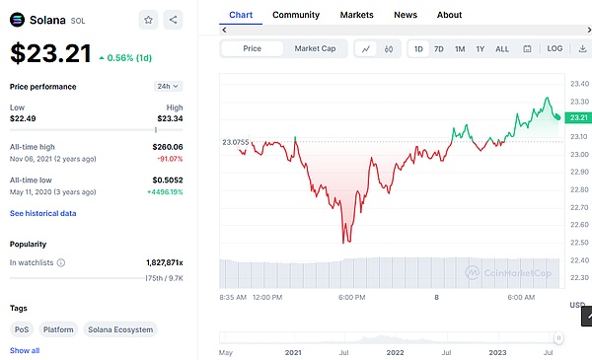Open the Markets tab

[356, 15]
